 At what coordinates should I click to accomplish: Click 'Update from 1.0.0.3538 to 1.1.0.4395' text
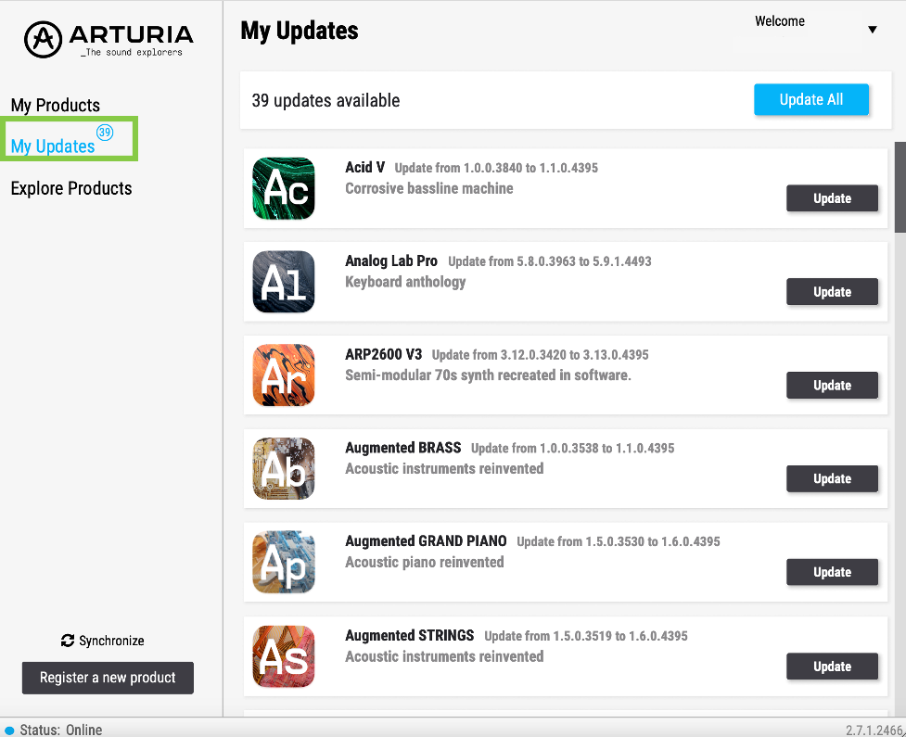(572, 448)
